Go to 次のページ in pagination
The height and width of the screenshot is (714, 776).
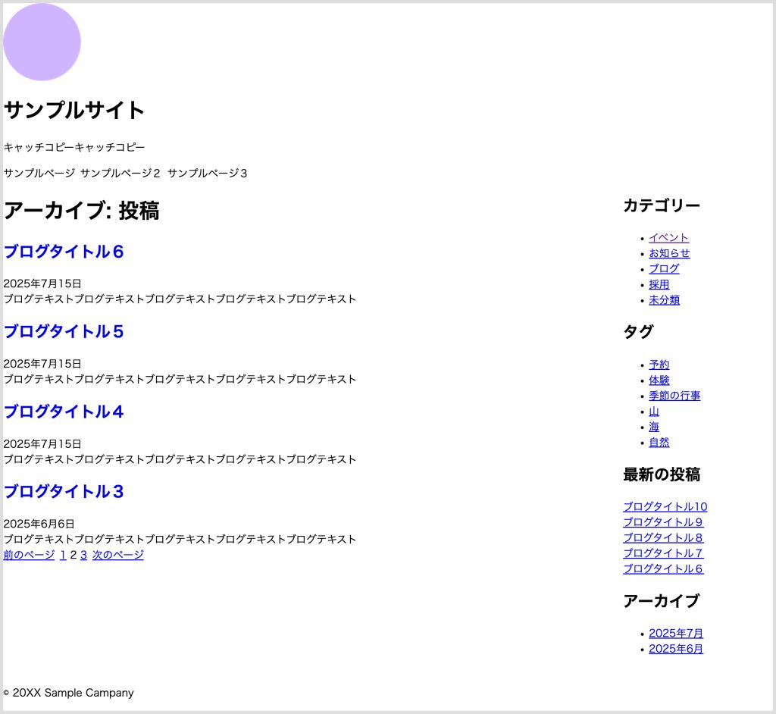tap(117, 555)
